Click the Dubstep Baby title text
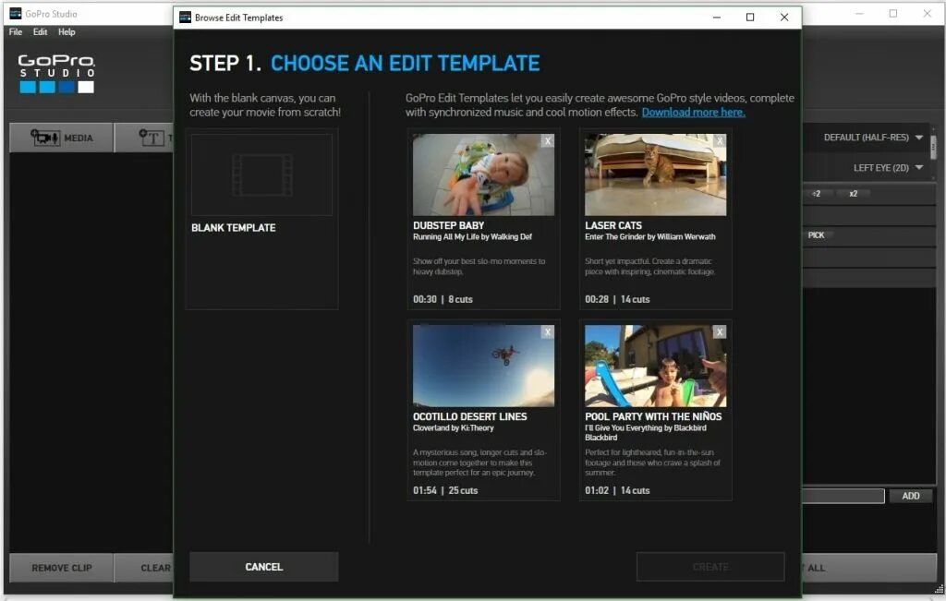Screen dimensions: 946x601 coord(448,225)
